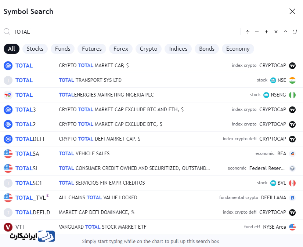
Task: Show only Indices symbols
Action: pyautogui.click(x=178, y=49)
